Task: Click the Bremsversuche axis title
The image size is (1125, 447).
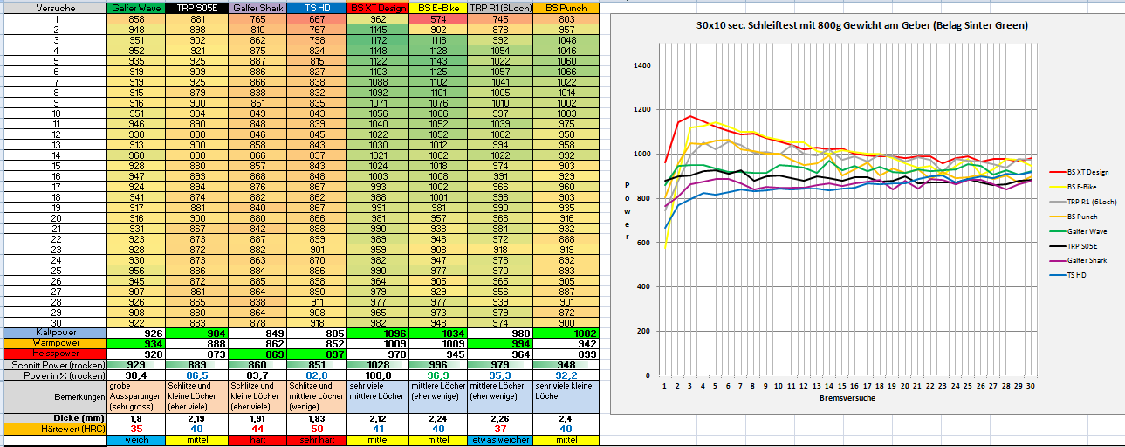Action: click(847, 396)
